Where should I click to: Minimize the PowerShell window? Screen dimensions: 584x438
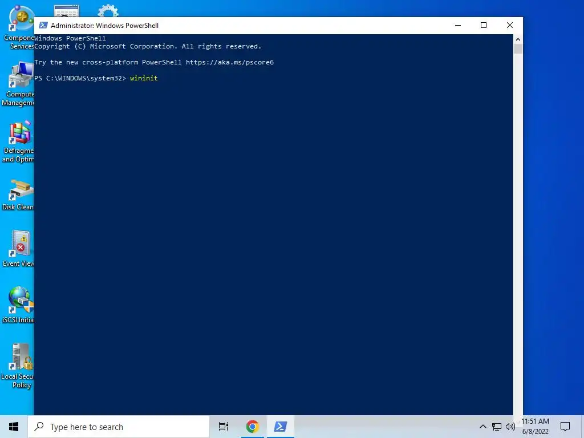coord(458,25)
